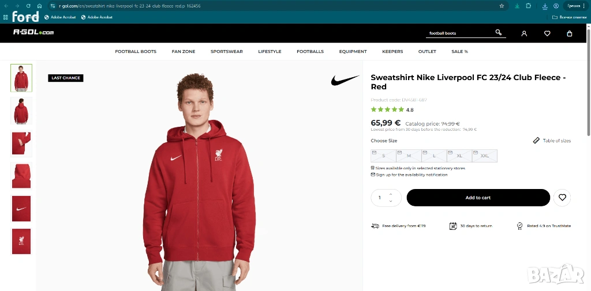The width and height of the screenshot is (591, 291).
Task: Click the Add to cart button
Action: click(x=478, y=198)
